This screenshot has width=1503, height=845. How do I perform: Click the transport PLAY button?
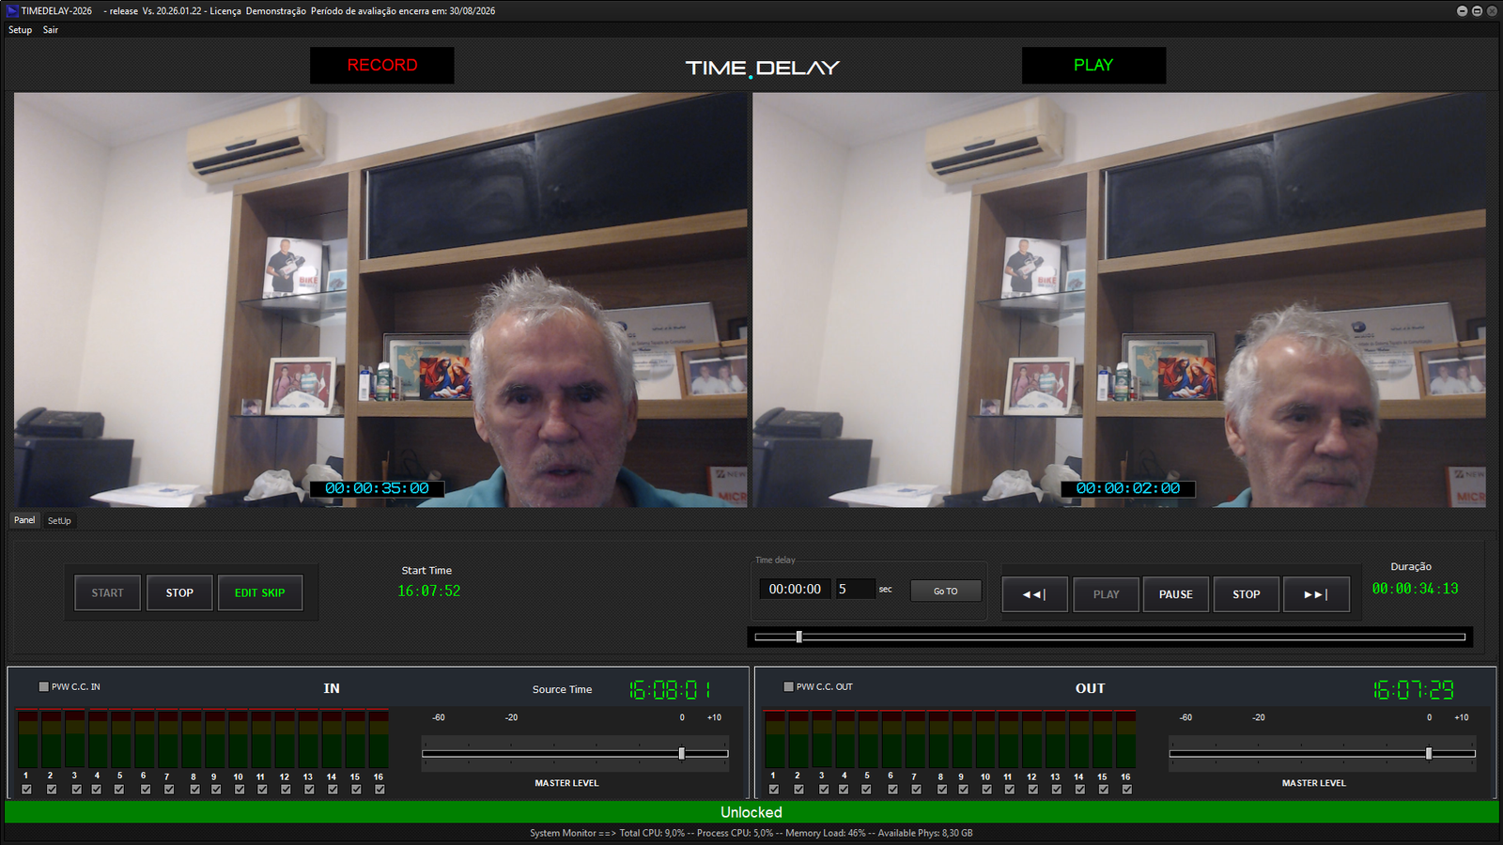[1107, 594]
